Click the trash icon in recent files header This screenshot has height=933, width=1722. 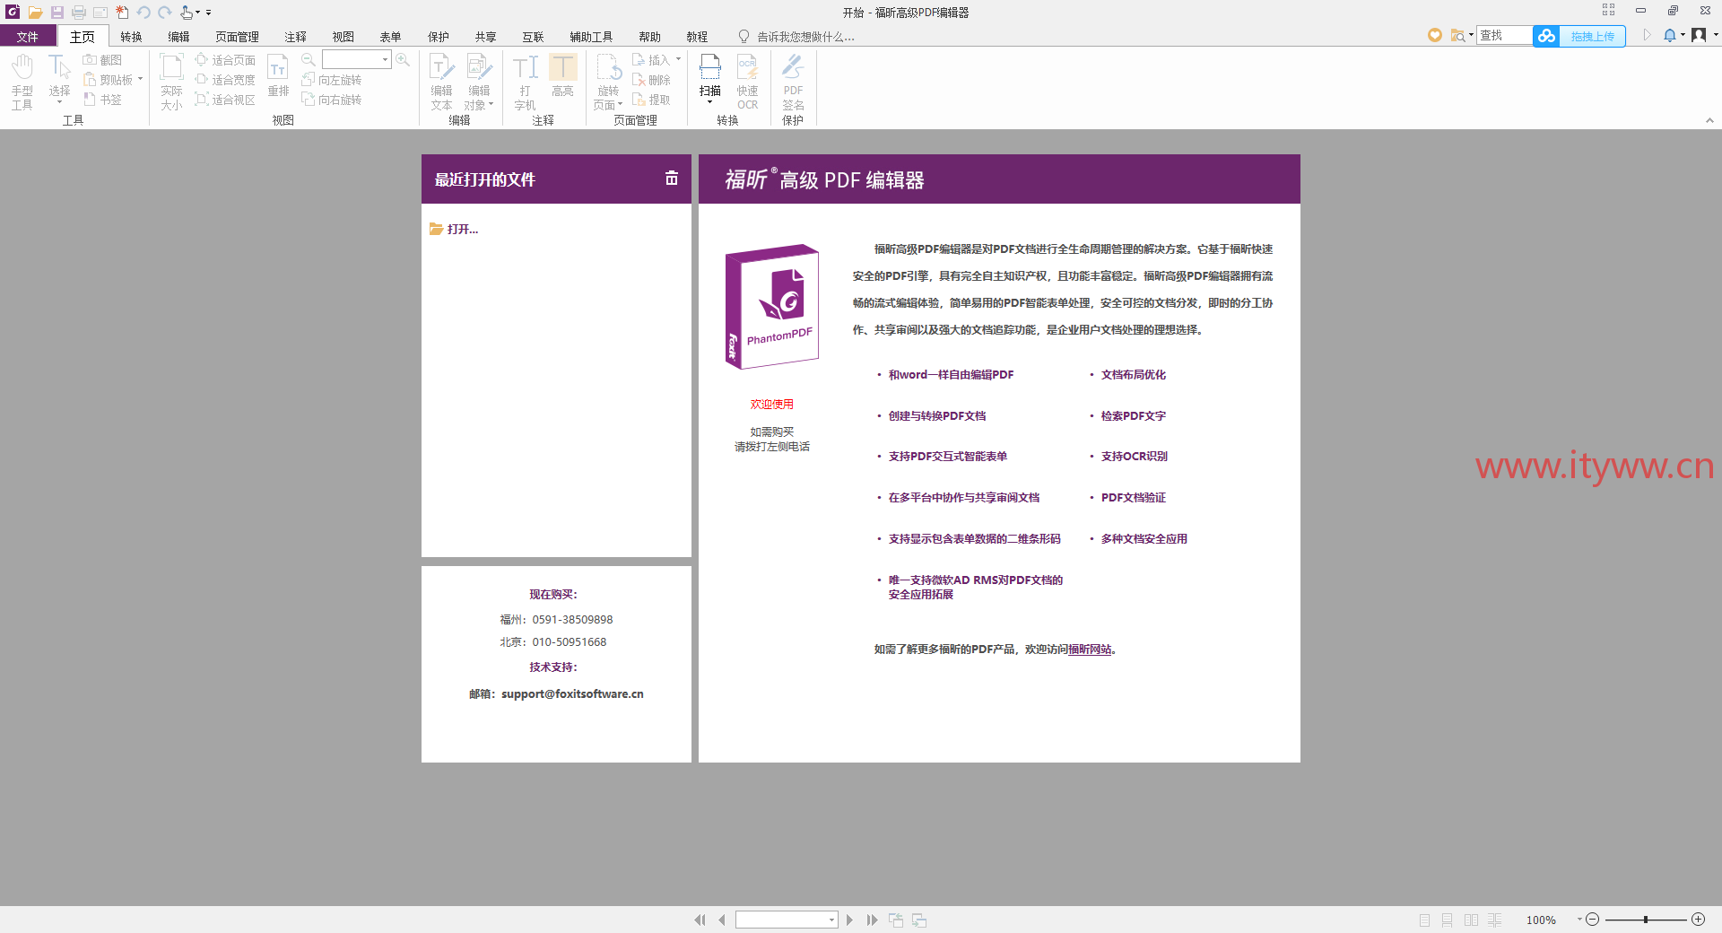tap(671, 179)
